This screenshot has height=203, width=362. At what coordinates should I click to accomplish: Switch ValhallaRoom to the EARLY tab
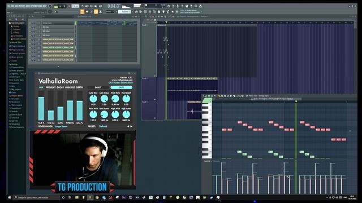[x=98, y=87]
